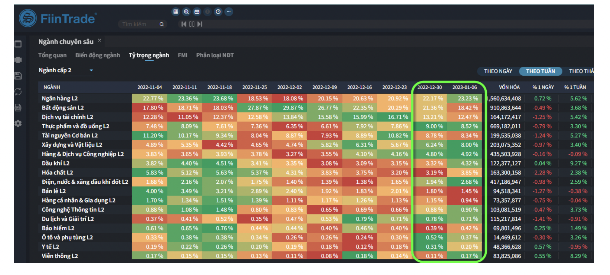Close the Ngành chuyên sâu tab
Screen dimensions: 610x275
tap(100, 41)
